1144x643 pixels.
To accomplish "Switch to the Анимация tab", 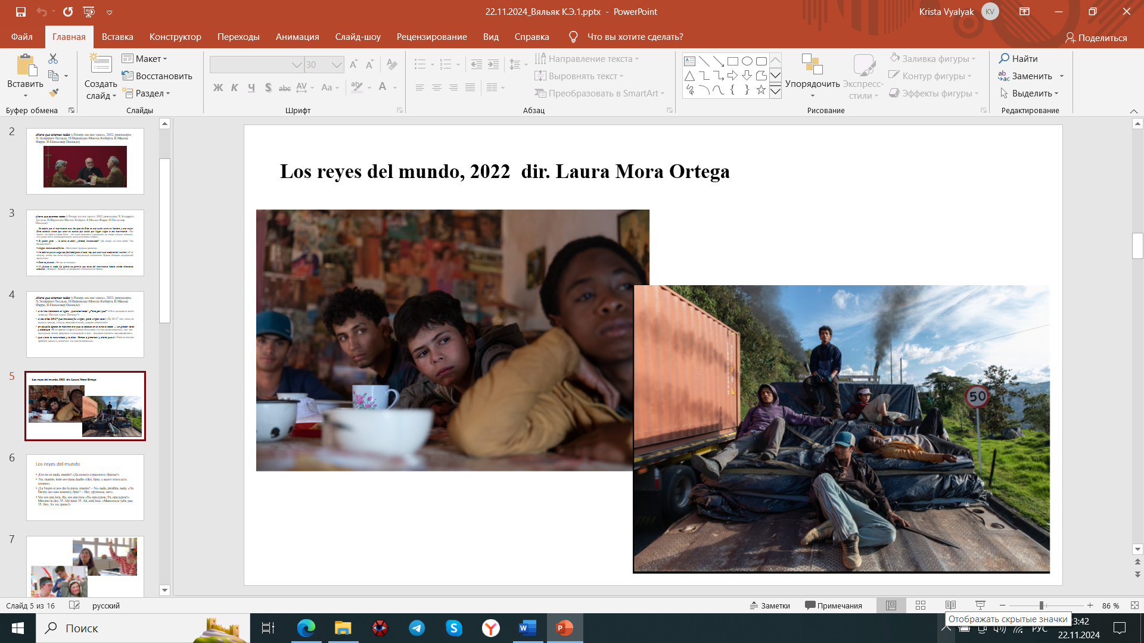I will pyautogui.click(x=297, y=37).
